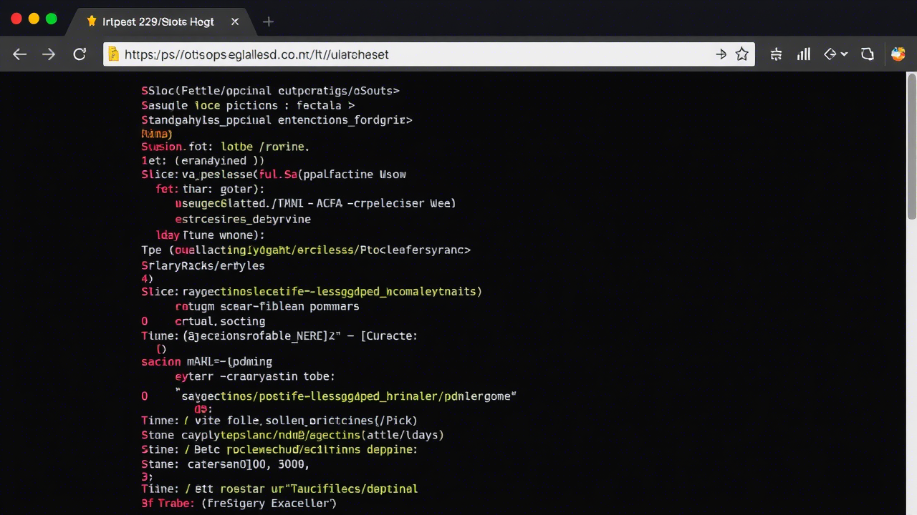Click the browser profile avatar icon

[898, 54]
